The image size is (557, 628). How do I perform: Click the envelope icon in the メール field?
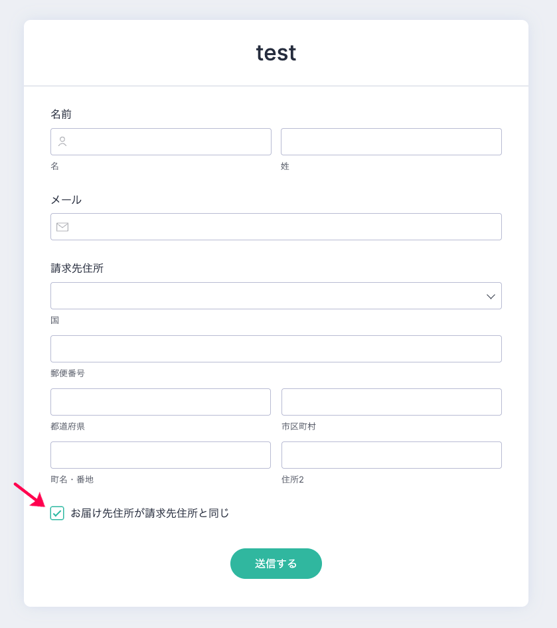[62, 227]
